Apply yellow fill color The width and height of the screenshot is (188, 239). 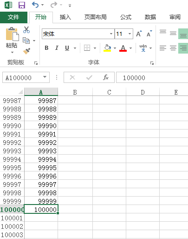point(107,48)
